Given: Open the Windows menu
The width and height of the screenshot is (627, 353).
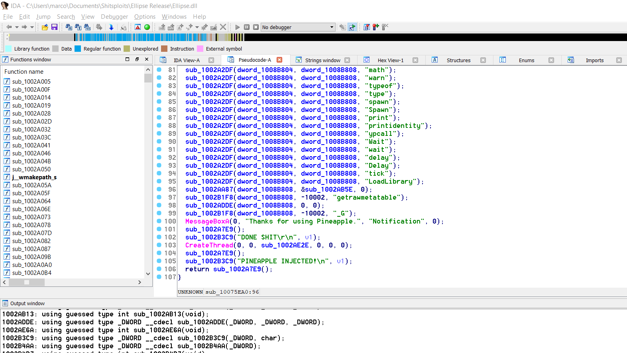Looking at the screenshot, I should [x=174, y=17].
